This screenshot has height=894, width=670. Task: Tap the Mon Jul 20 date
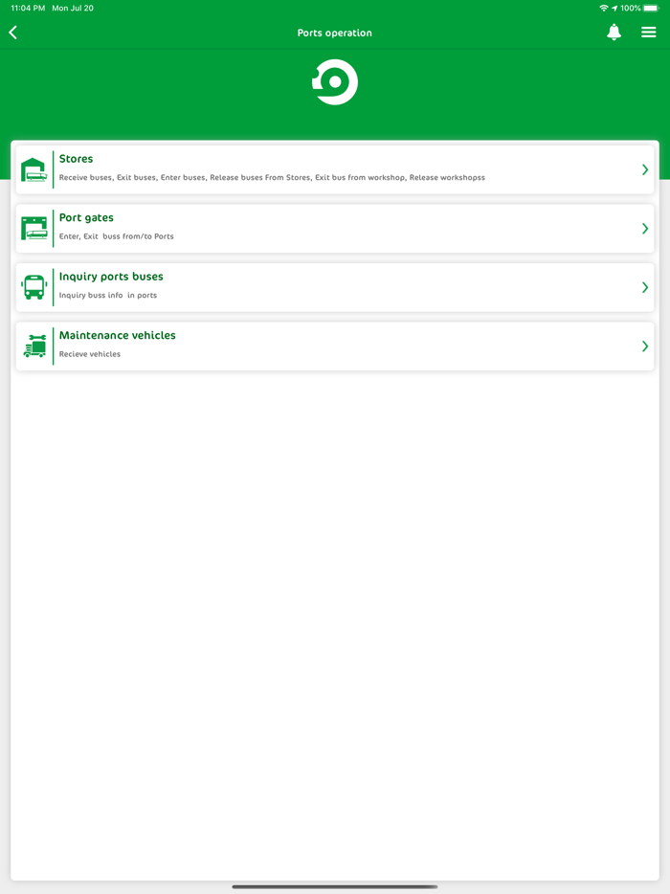click(73, 8)
